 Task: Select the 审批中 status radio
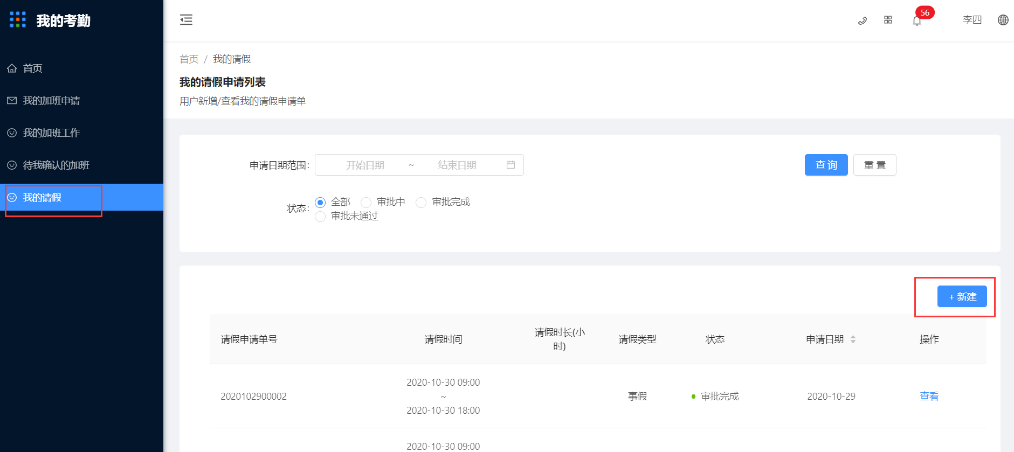click(366, 203)
